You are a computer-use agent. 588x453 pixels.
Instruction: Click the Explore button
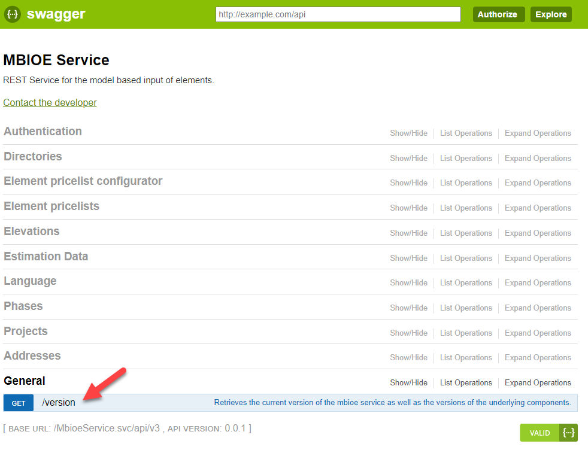point(551,14)
